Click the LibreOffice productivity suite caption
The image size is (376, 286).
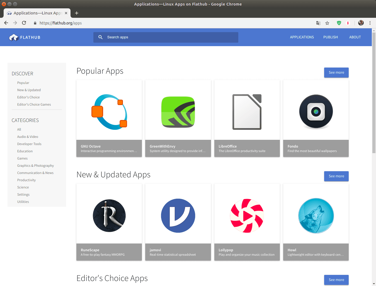pos(247,148)
